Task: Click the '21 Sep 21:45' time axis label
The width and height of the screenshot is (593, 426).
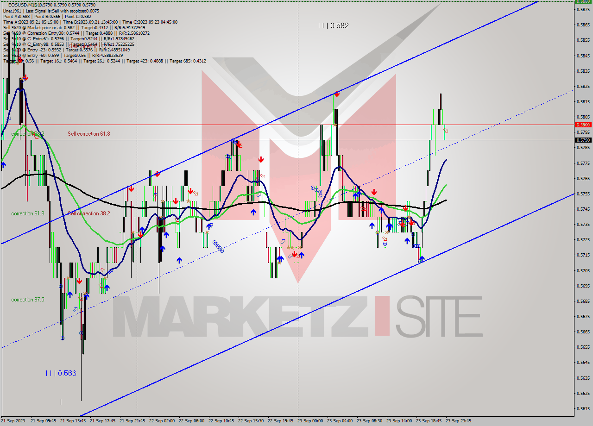Action: 132,421
